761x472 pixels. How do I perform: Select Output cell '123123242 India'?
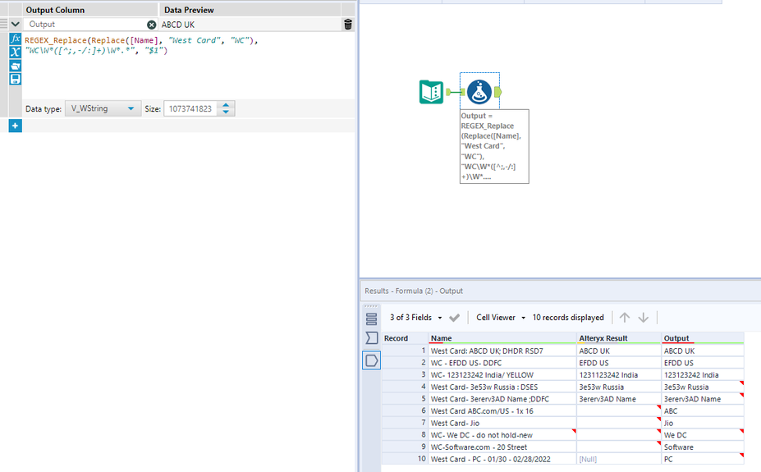(702, 375)
